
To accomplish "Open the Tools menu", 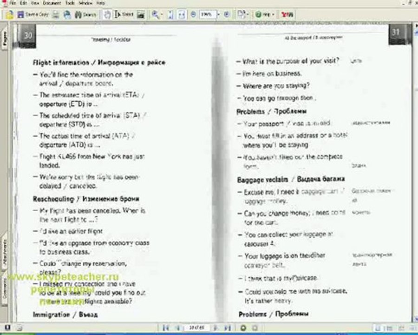I will coord(70,3).
